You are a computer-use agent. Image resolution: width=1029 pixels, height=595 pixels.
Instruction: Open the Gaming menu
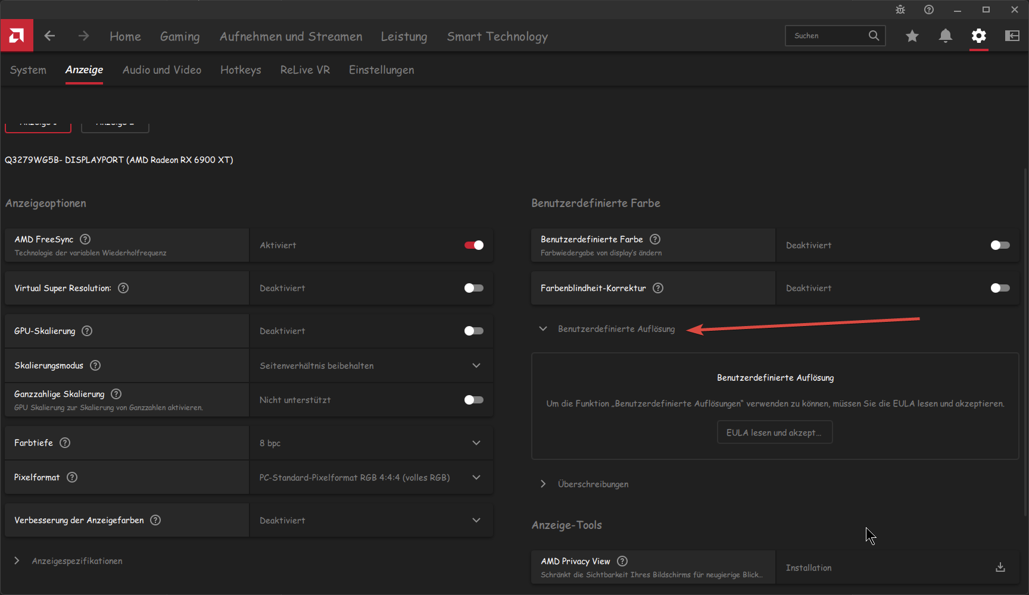point(180,36)
